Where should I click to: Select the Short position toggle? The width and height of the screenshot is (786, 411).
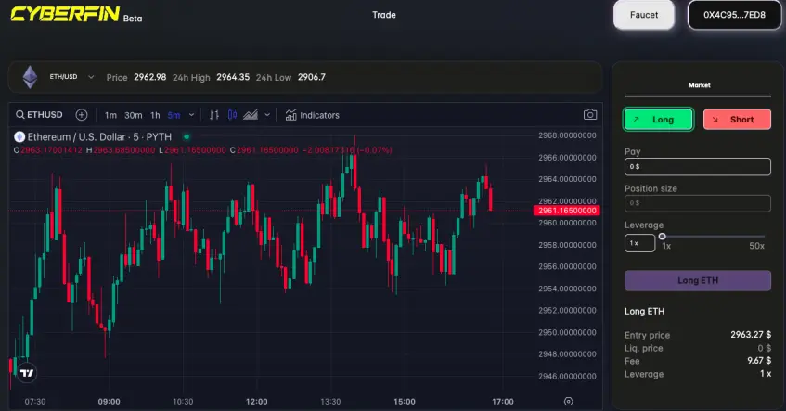click(x=737, y=120)
